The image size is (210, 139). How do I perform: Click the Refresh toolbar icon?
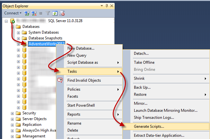click(x=55, y=13)
